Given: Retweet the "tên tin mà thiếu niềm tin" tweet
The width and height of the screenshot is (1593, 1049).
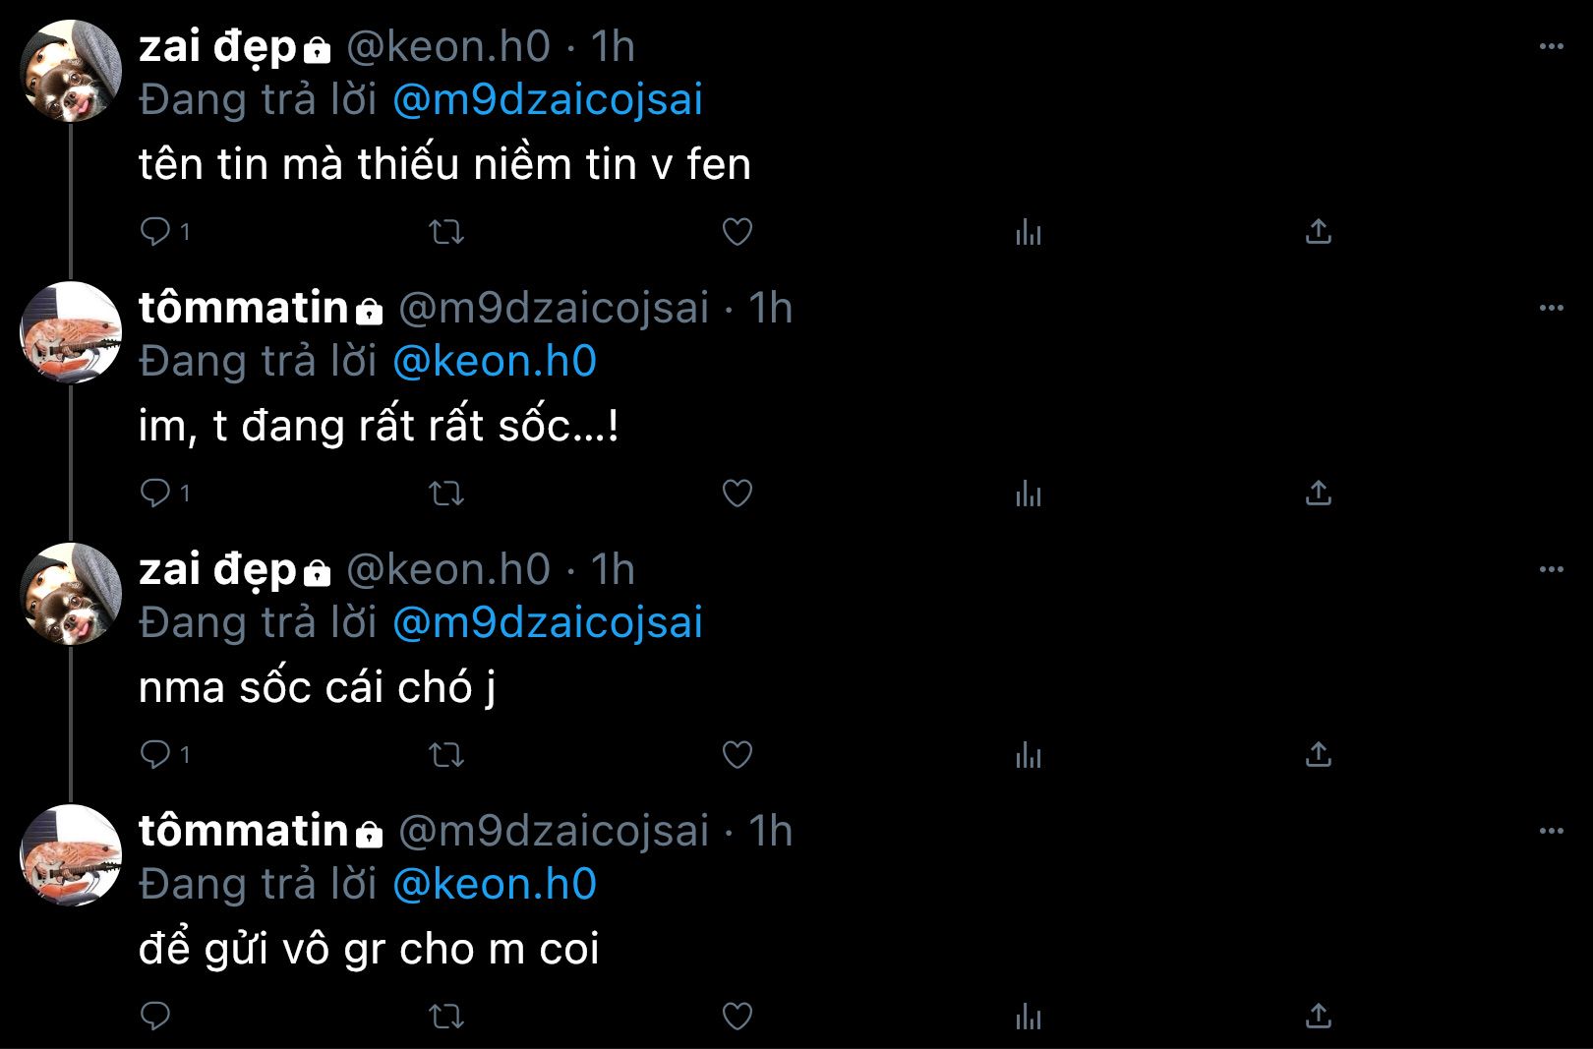Looking at the screenshot, I should 446,232.
